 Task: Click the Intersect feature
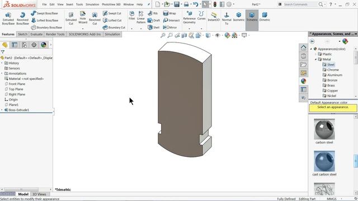171,20
